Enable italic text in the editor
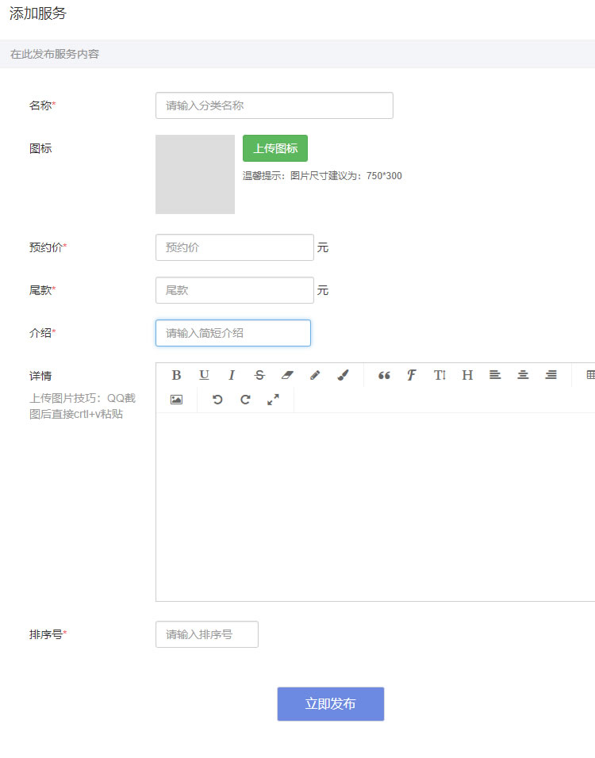The width and height of the screenshot is (595, 758). click(x=232, y=375)
